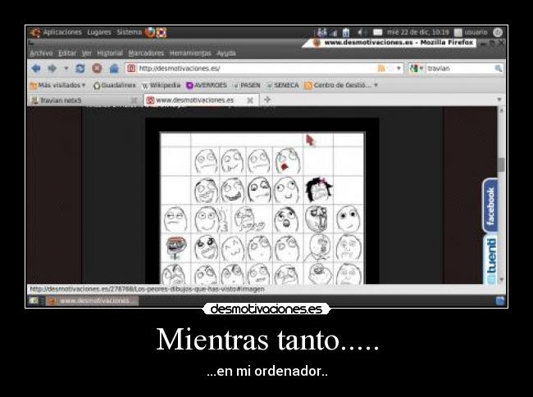Click the RSS feed icon in address bar
Viewport: 533px width, 397px height.
tap(381, 69)
